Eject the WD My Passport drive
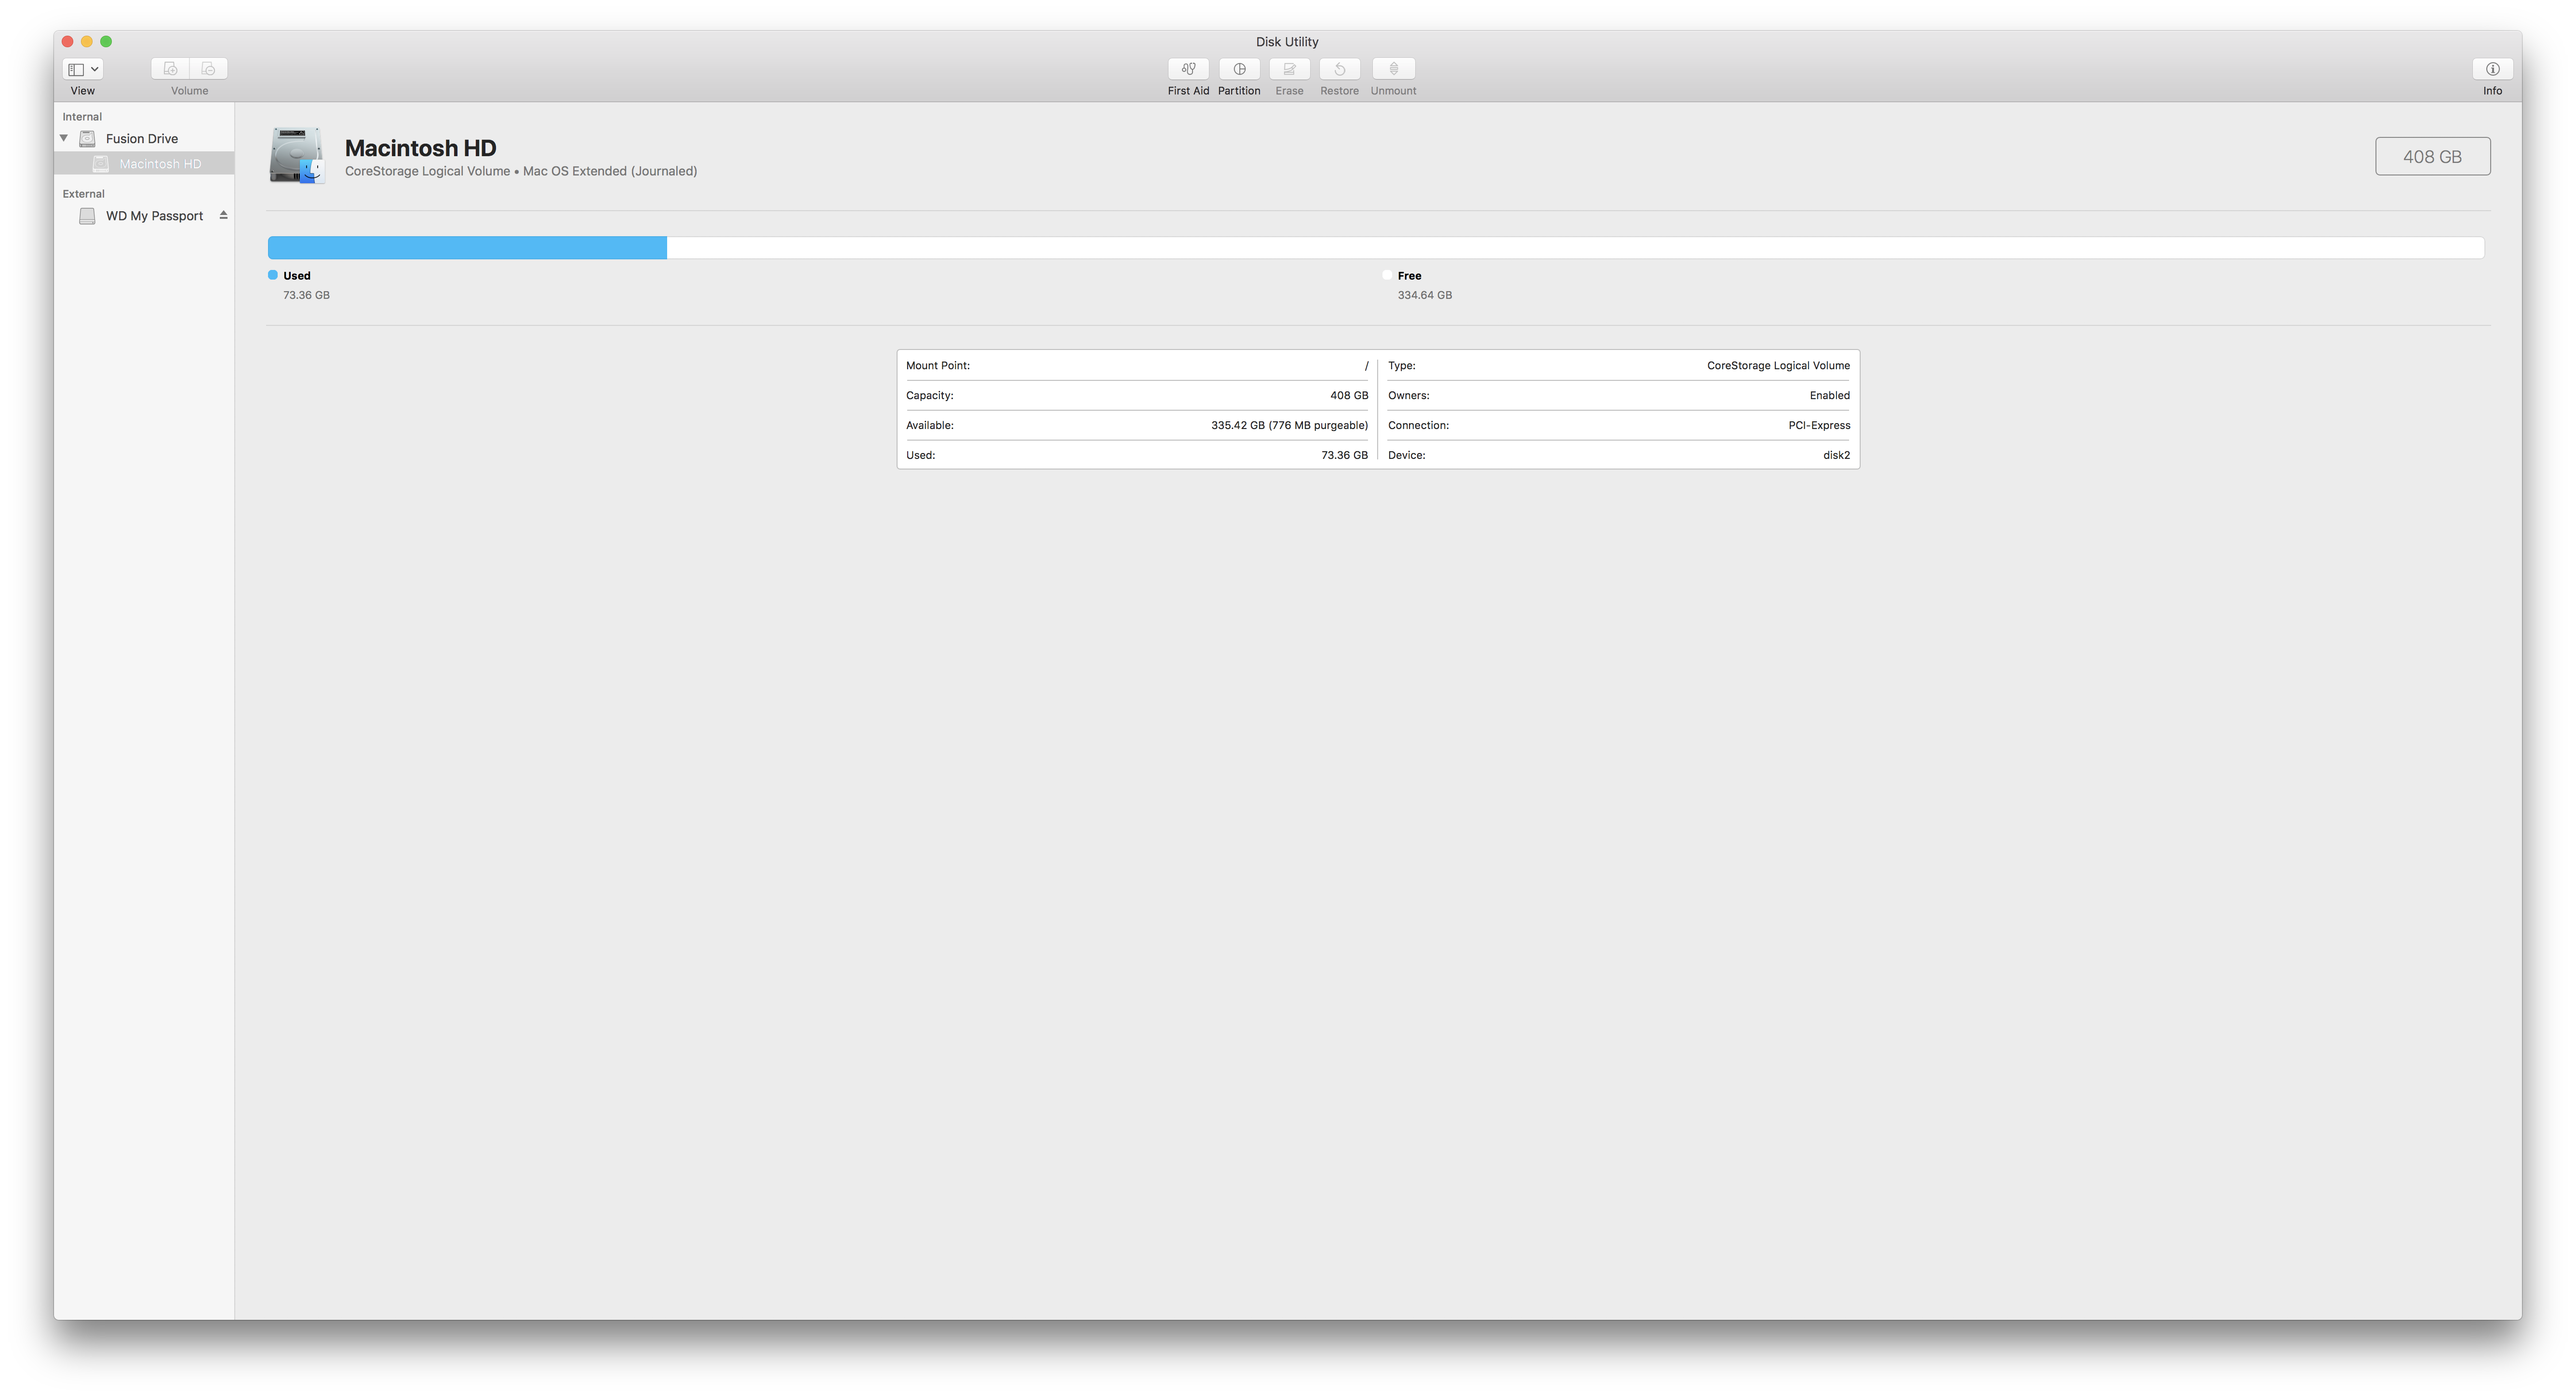The width and height of the screenshot is (2576, 1397). click(x=223, y=215)
